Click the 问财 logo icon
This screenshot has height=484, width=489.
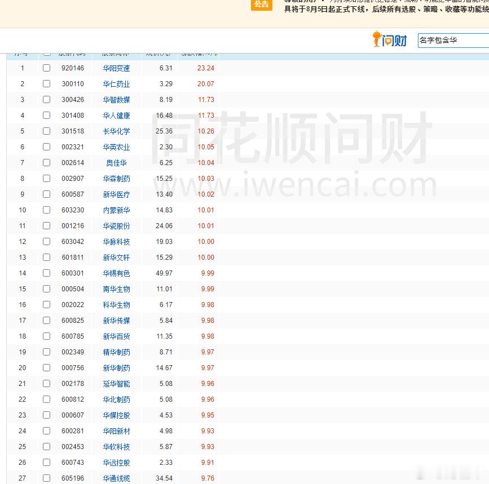[390, 39]
